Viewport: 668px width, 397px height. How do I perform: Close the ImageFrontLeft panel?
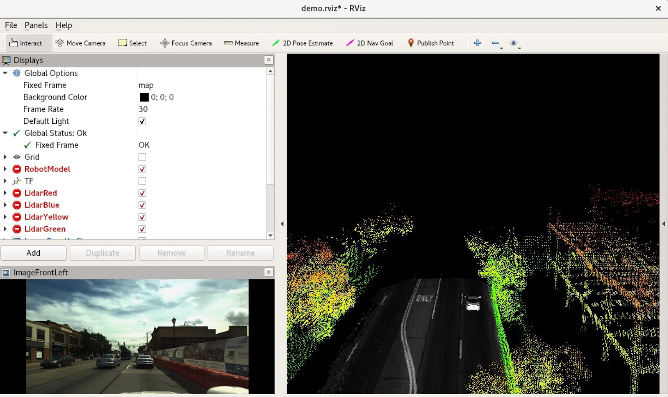pyautogui.click(x=268, y=272)
